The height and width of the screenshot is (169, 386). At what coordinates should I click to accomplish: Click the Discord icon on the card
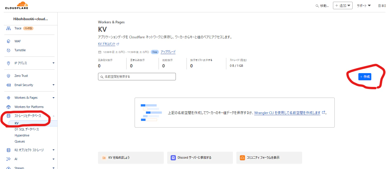pyautogui.click(x=173, y=158)
